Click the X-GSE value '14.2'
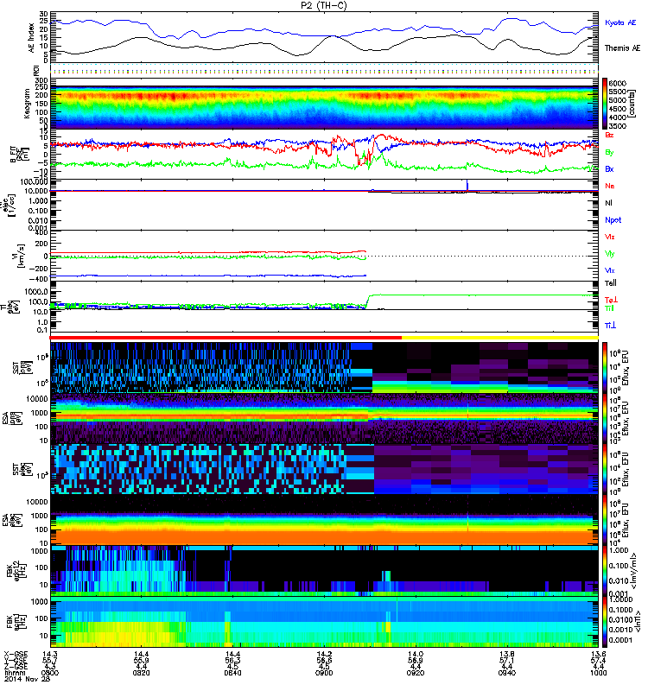The height and width of the screenshot is (691, 648). click(324, 655)
